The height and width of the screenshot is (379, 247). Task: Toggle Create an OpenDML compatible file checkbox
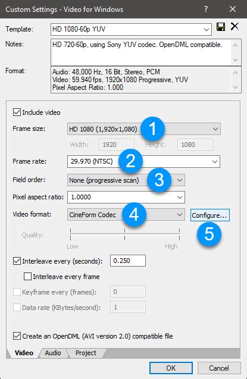17,336
